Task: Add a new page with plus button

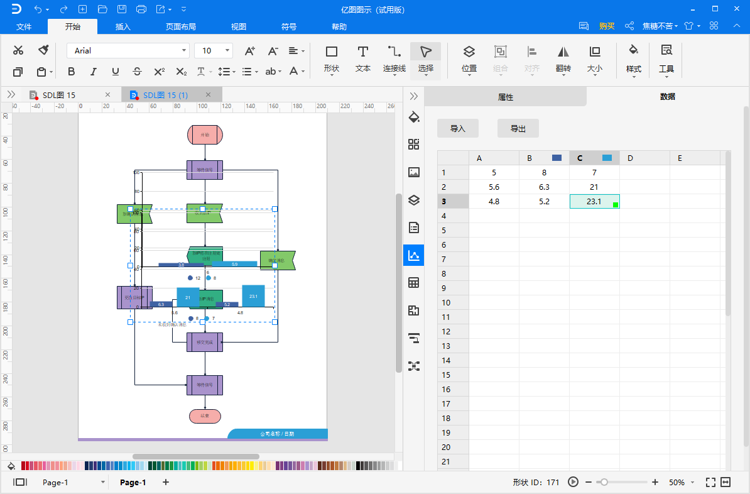Action: [x=165, y=482]
